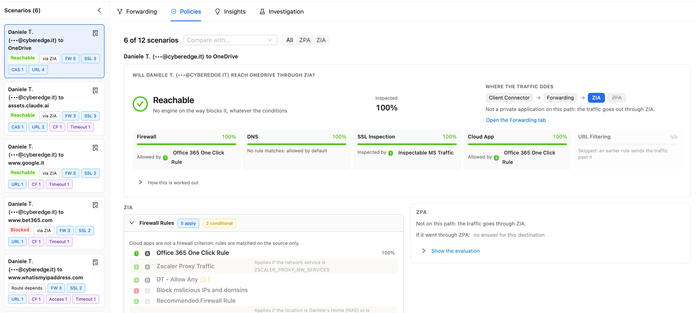Click the A badge on Zscaler Proxy Traffic row
Screen dimensions: 697x313
[x=147, y=267]
